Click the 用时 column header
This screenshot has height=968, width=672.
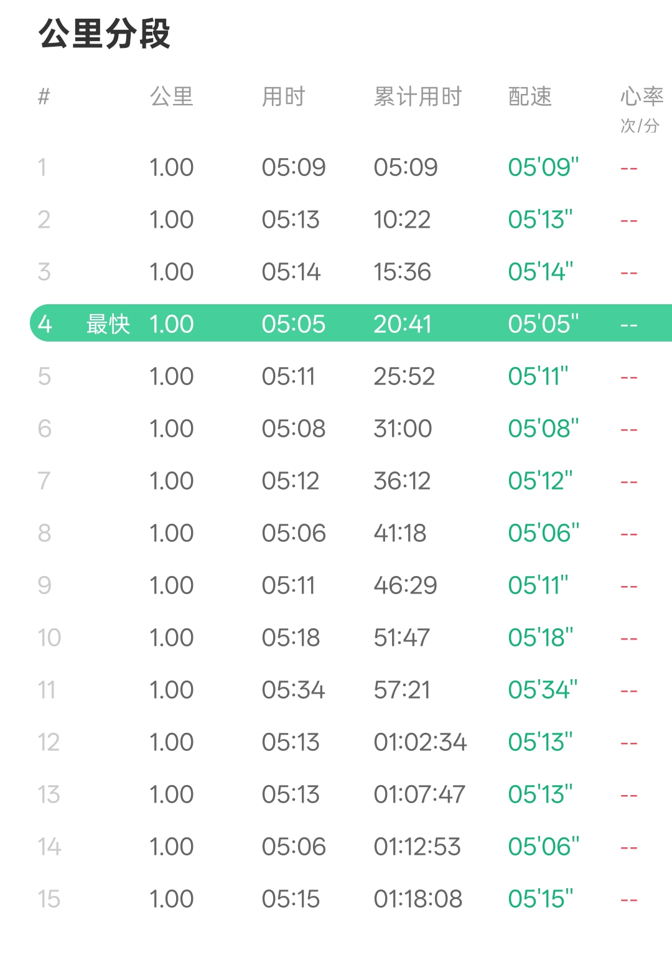[x=283, y=96]
